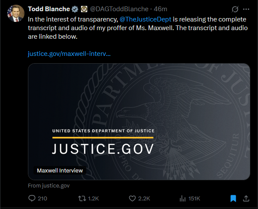
Task: Click the "From justice.gov" source text
Action: (49, 186)
